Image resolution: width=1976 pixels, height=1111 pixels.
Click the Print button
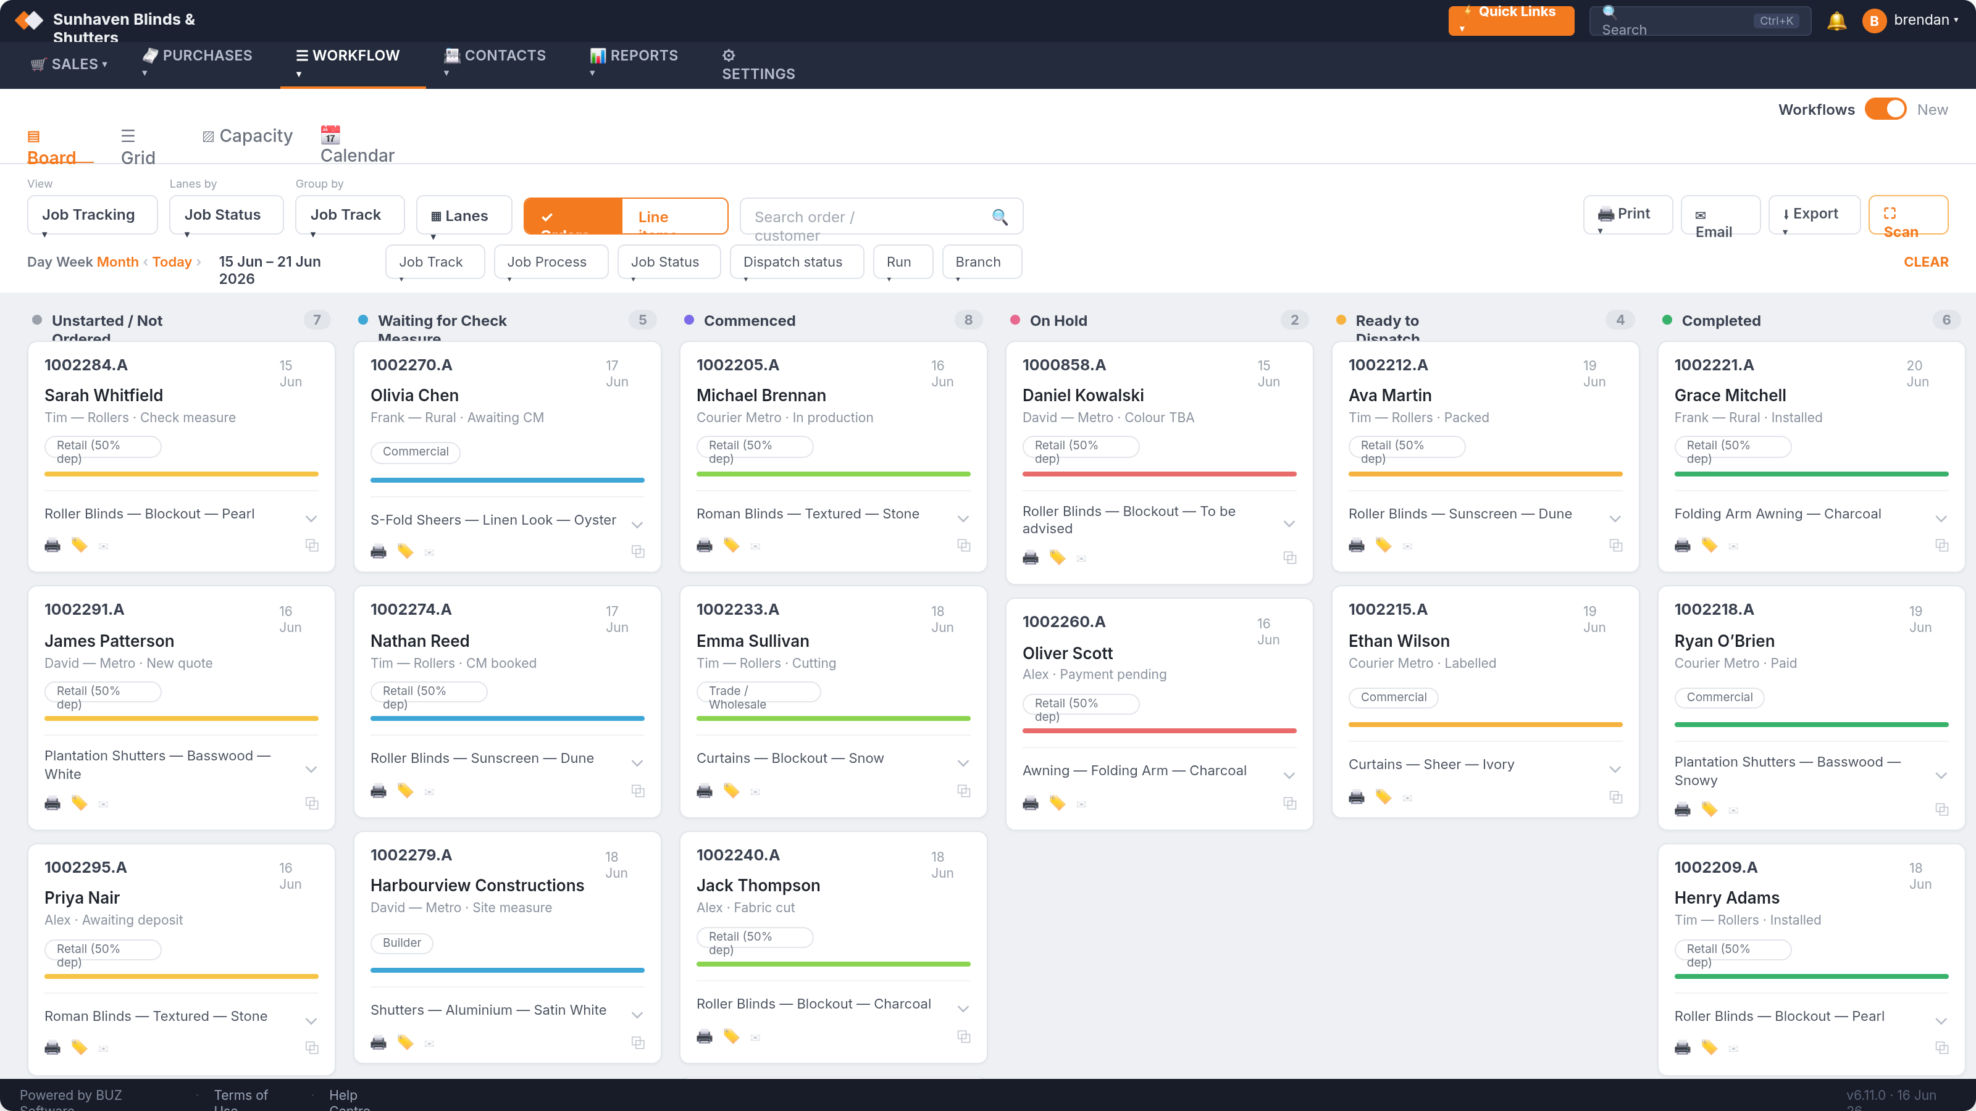coord(1628,215)
